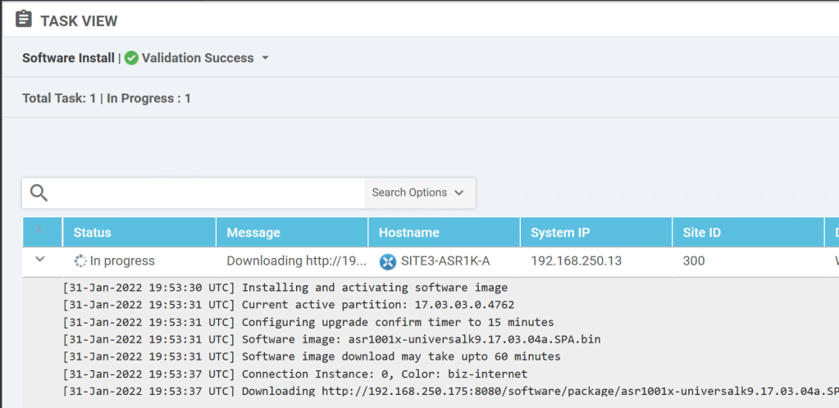This screenshot has height=408, width=839.
Task: Sort by the Hostname column header
Action: tap(408, 233)
